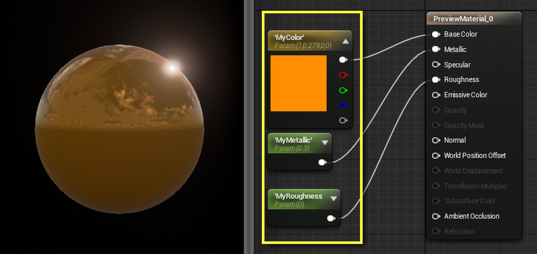
Task: Click the Metallic label on PreviewMaterial_0
Action: (455, 49)
